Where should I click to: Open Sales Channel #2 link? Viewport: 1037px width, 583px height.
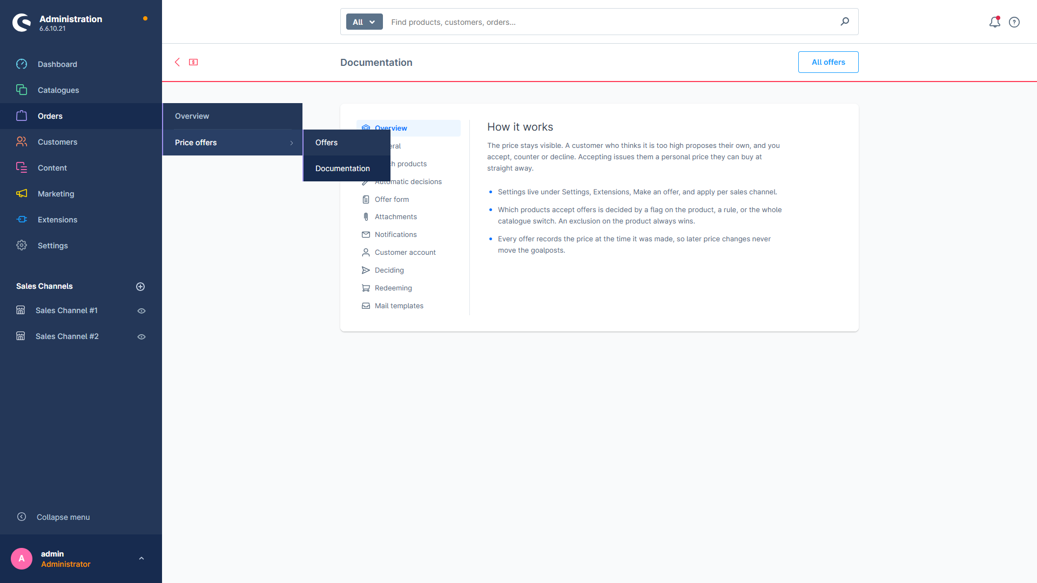pyautogui.click(x=67, y=336)
